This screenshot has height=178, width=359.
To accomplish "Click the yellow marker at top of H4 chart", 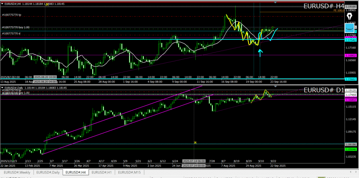I will pos(46,5).
